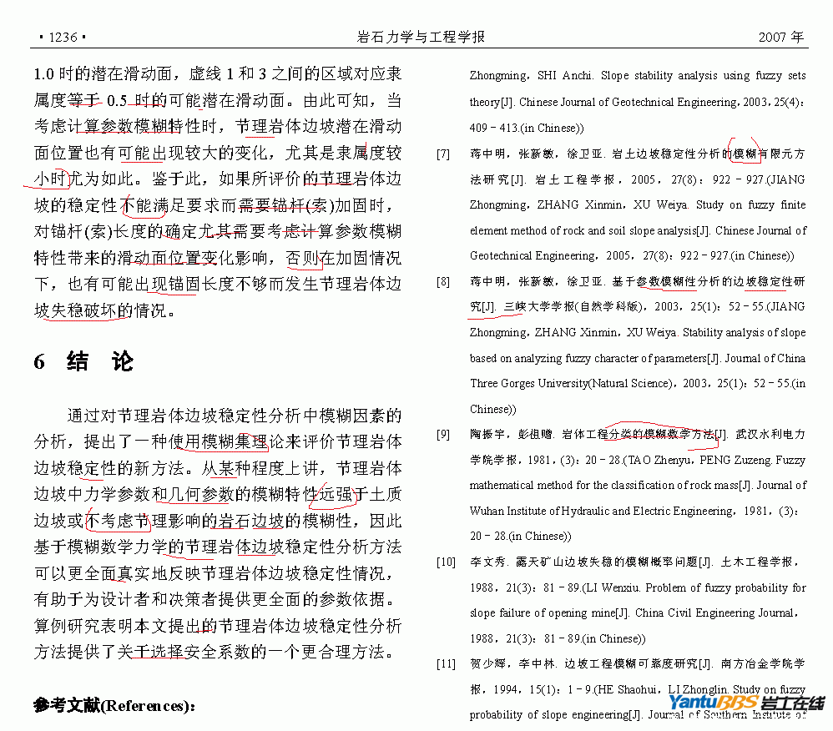Click reference number [7]
833x731 pixels.
pyautogui.click(x=443, y=154)
